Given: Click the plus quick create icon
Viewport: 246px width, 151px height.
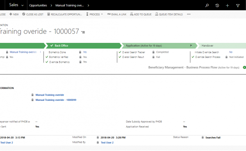Looking at the screenshot, I should pyautogui.click(x=227, y=6).
